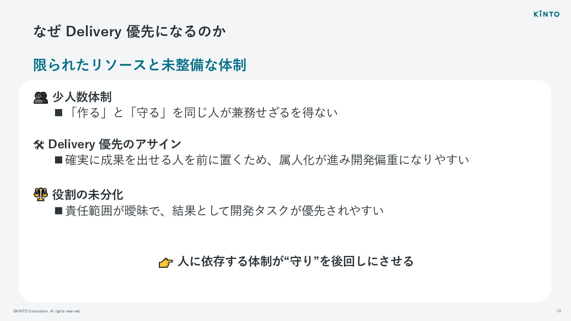Image resolution: width=571 pixels, height=321 pixels.
Task: Click the two-people silhouette icon
Action: (41, 97)
